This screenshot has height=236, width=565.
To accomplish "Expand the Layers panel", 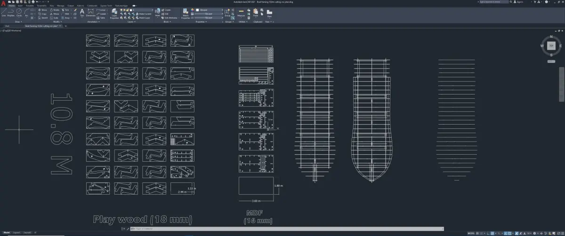I will point(131,22).
